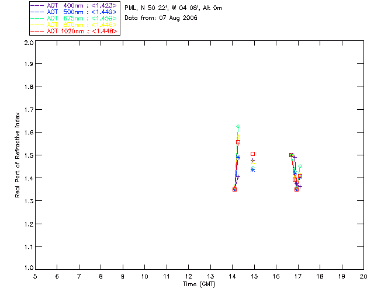
Task: Click the y-axis tick label 1.7
Action: pyautogui.click(x=29, y=110)
